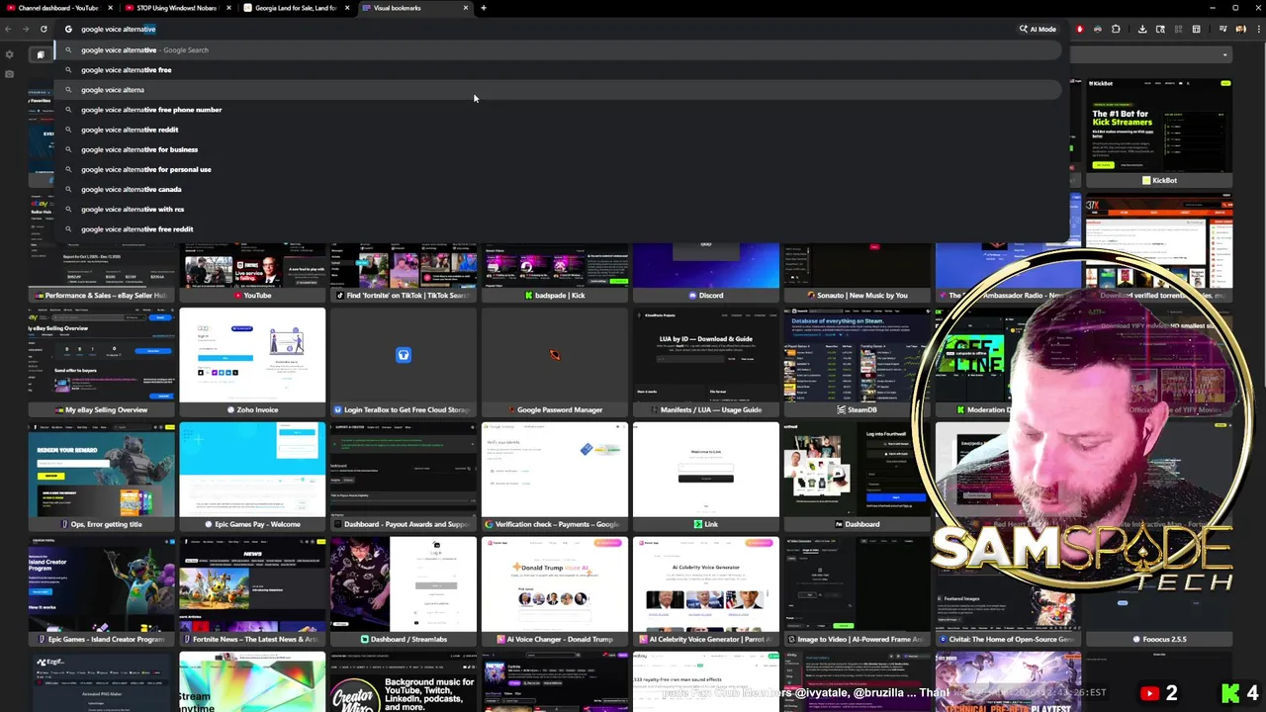The width and height of the screenshot is (1266, 712).
Task: Choose the 'google voice alternative for personal use' suggestion
Action: click(x=559, y=169)
